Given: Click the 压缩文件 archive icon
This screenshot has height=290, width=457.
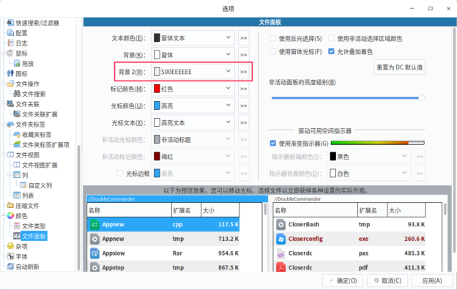Looking at the screenshot, I should 10,206.
